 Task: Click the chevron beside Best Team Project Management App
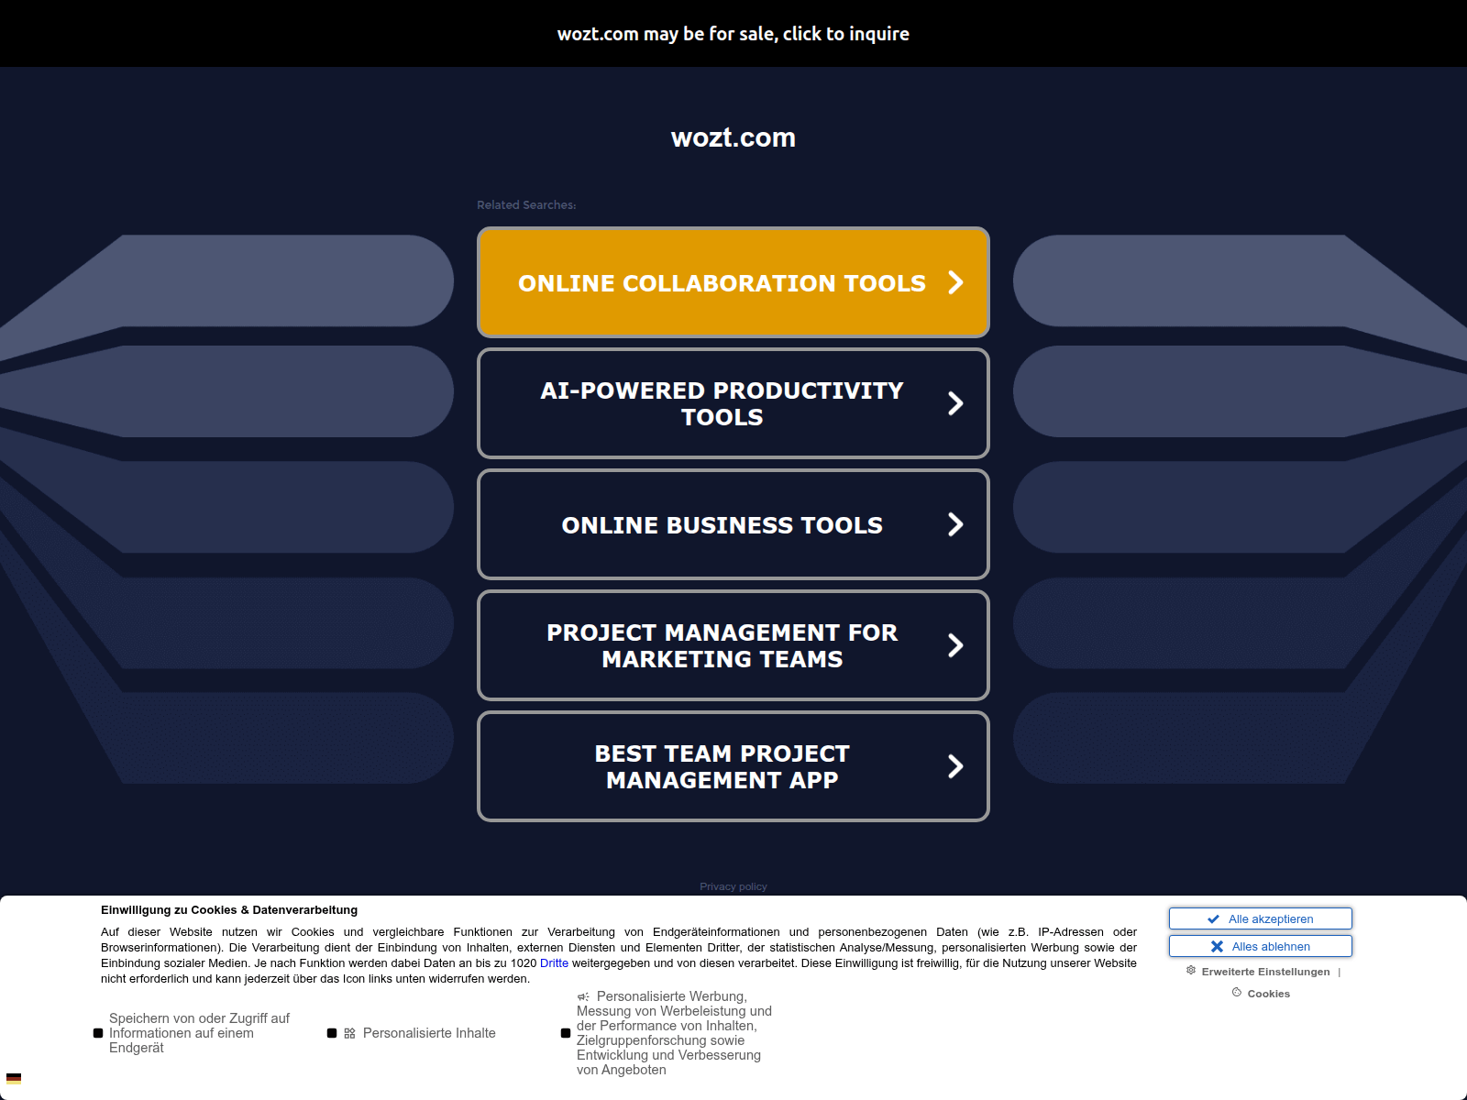click(955, 766)
